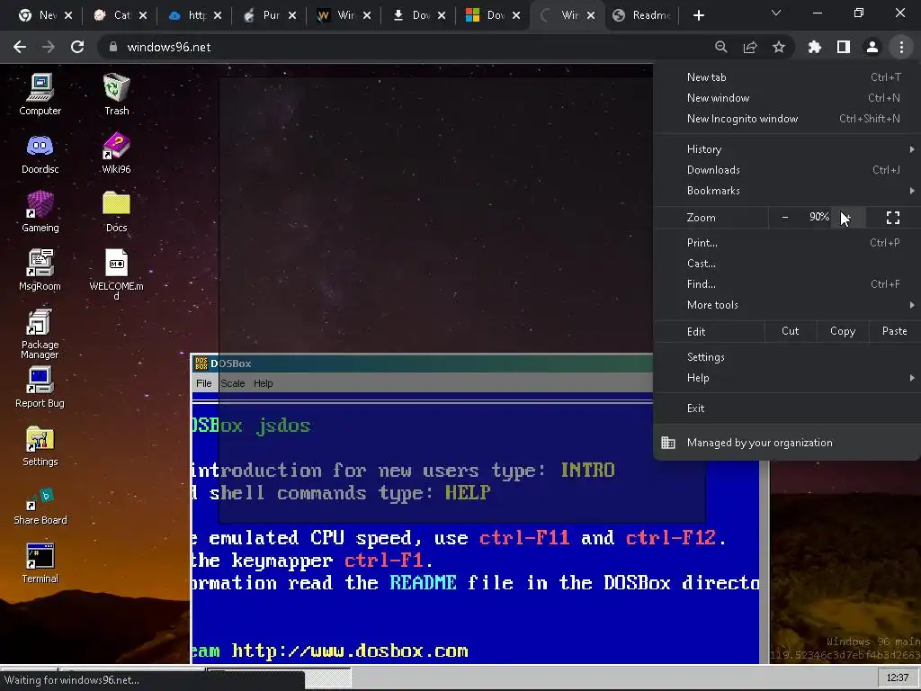Click the Paste button in Edit row
The width and height of the screenshot is (921, 691).
coord(894,331)
